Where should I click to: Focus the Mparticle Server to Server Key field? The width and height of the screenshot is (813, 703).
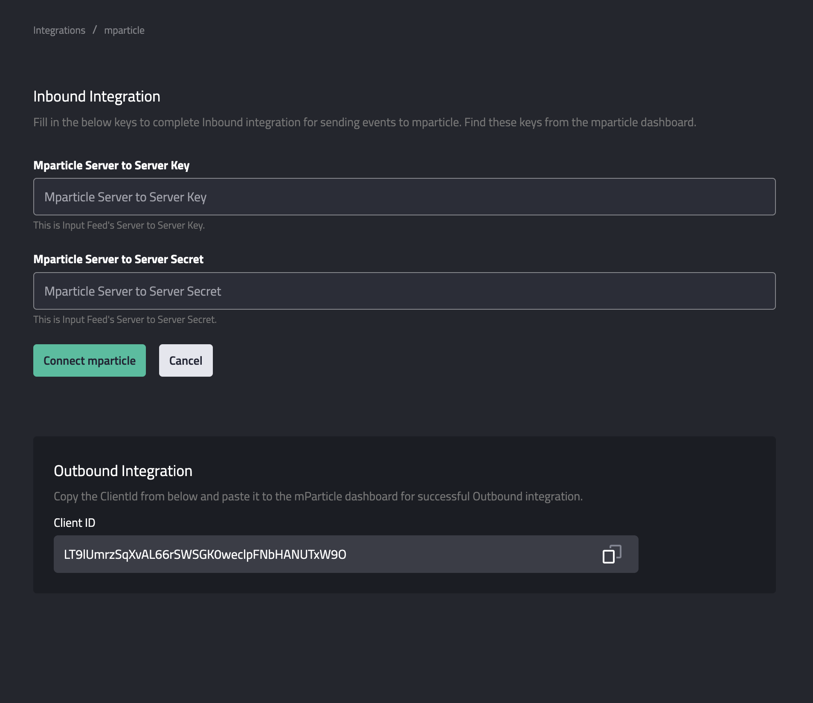click(x=404, y=197)
